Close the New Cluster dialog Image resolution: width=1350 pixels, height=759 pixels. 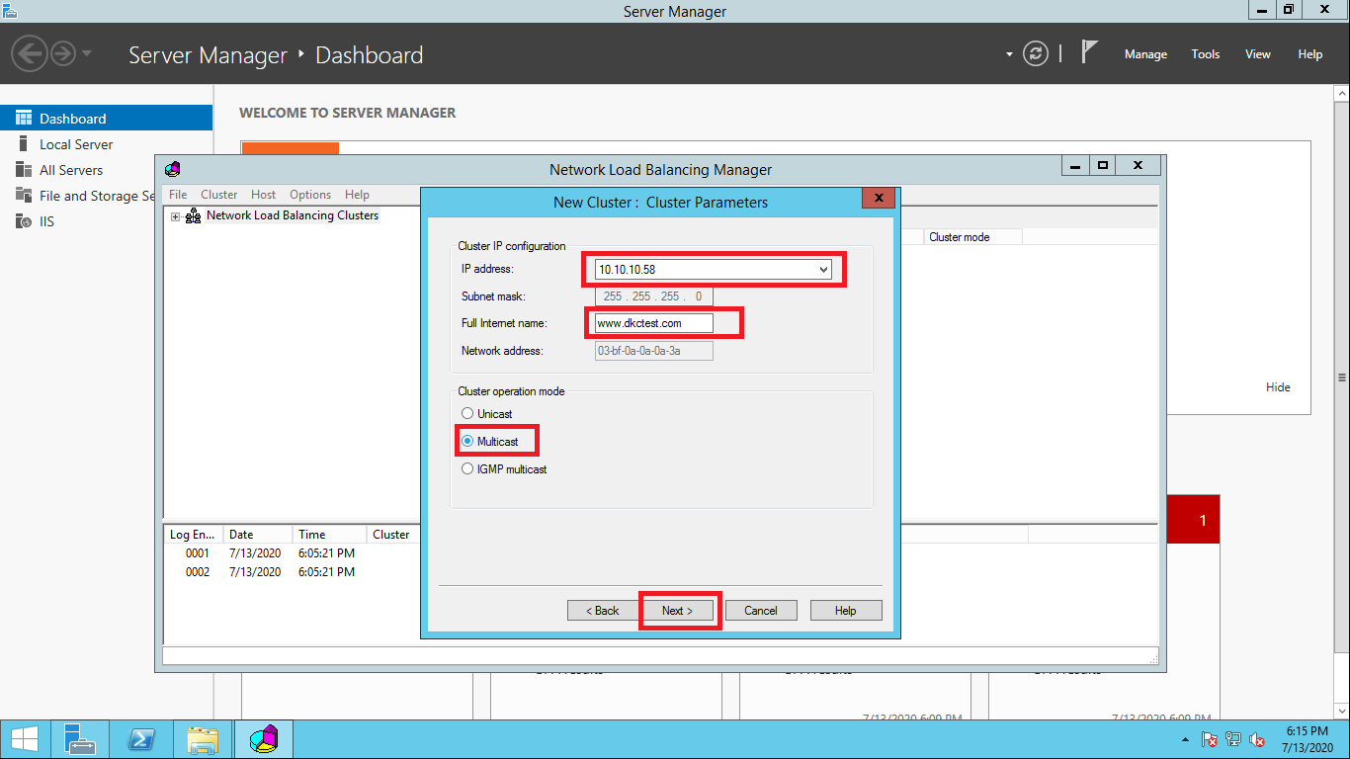pyautogui.click(x=879, y=198)
